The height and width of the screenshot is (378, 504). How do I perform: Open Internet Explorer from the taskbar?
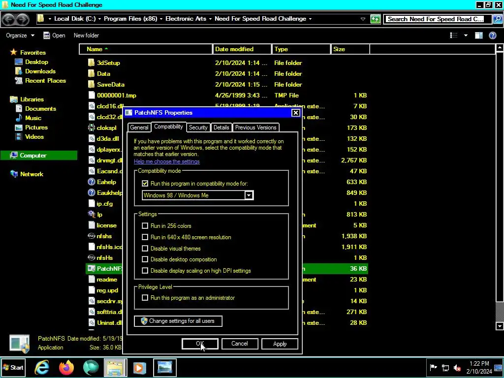pos(42,367)
